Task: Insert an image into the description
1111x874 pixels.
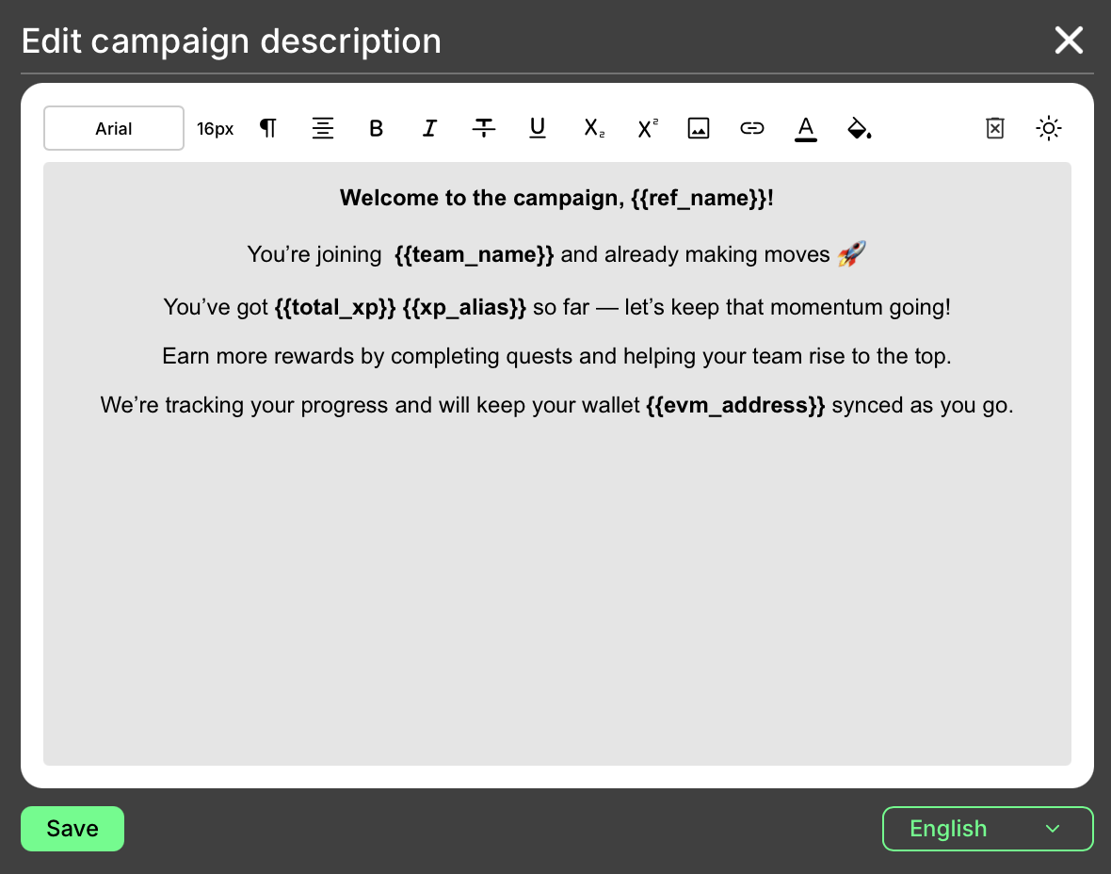Action: point(698,129)
